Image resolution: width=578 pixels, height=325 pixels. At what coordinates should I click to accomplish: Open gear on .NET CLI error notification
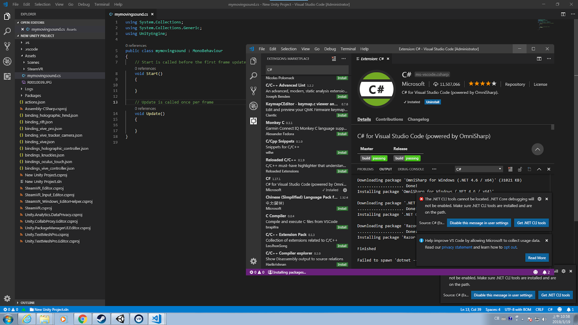pos(539,199)
